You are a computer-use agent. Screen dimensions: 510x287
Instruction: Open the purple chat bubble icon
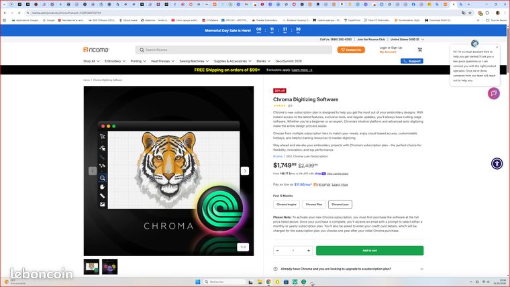[x=493, y=93]
